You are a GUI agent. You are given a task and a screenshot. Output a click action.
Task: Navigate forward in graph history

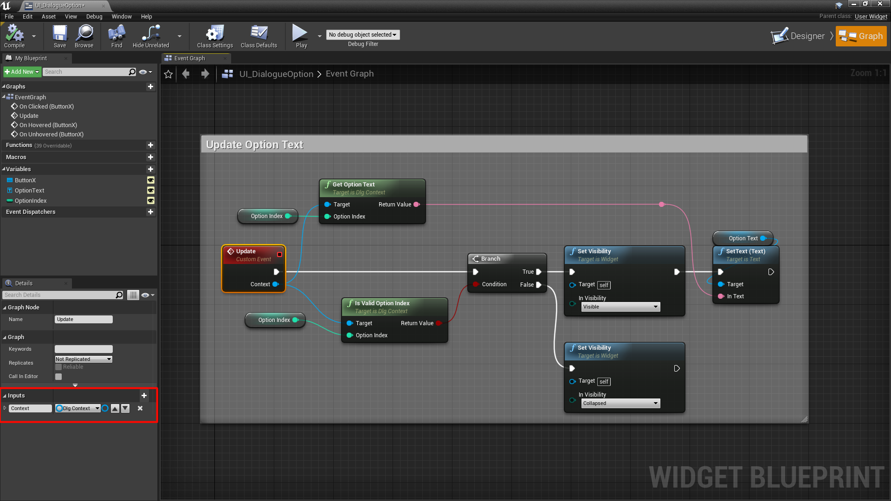(205, 74)
